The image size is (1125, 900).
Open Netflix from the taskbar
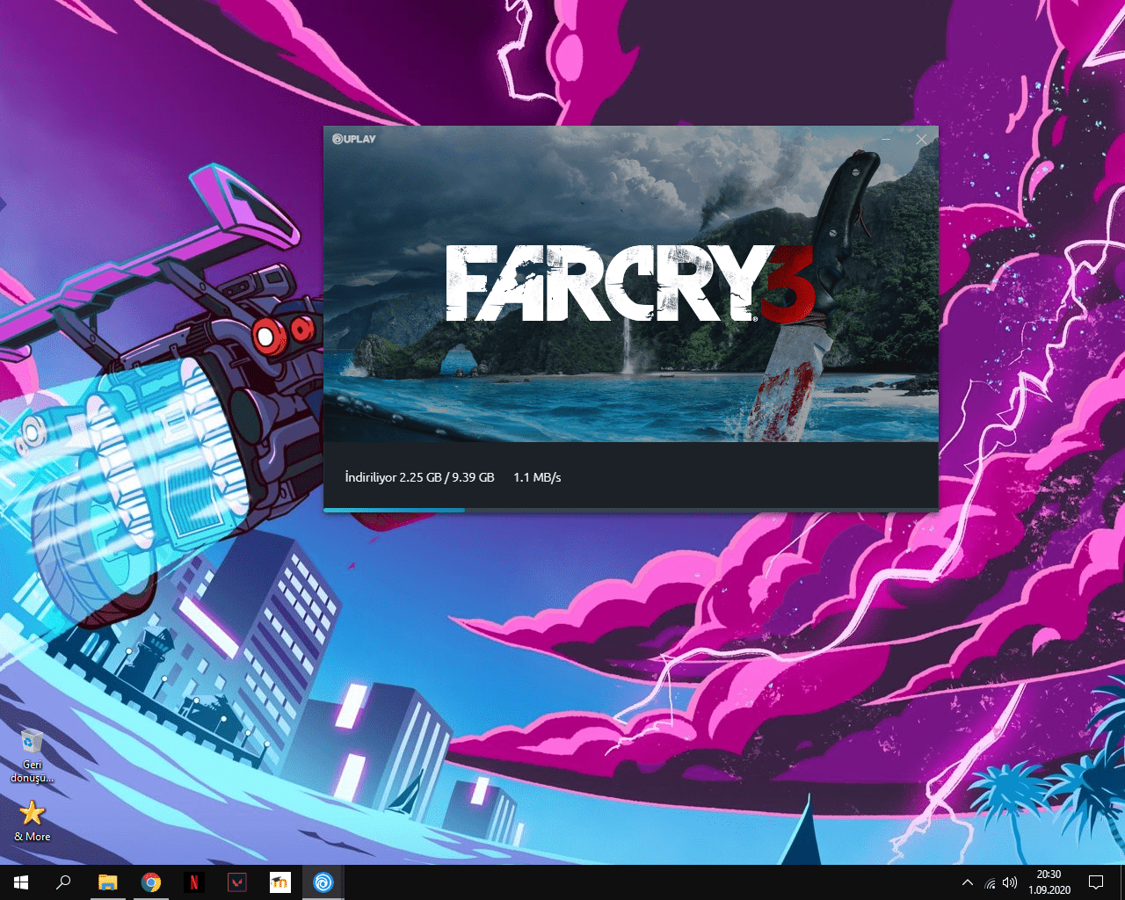[194, 882]
